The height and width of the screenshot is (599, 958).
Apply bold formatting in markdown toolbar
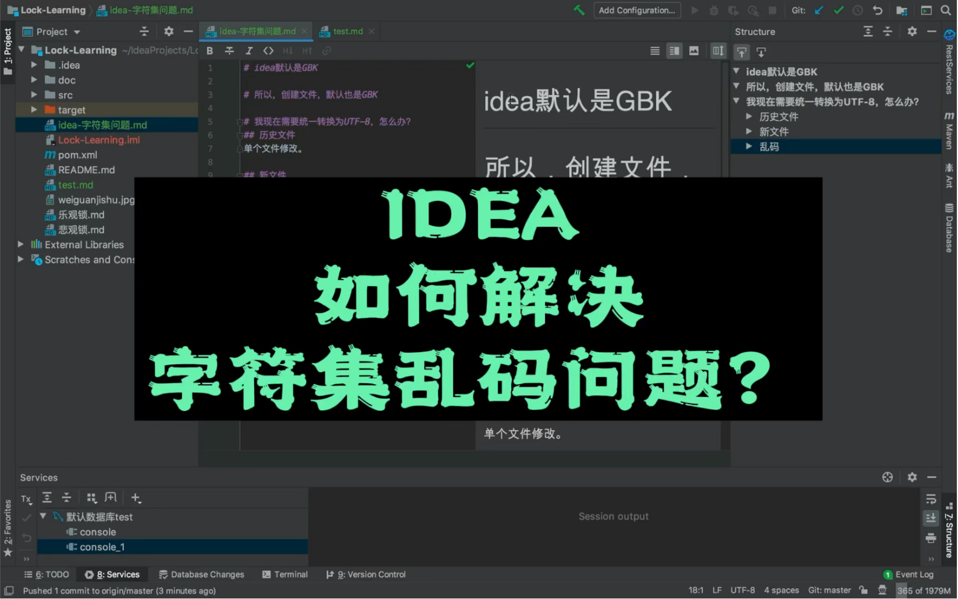pyautogui.click(x=210, y=51)
